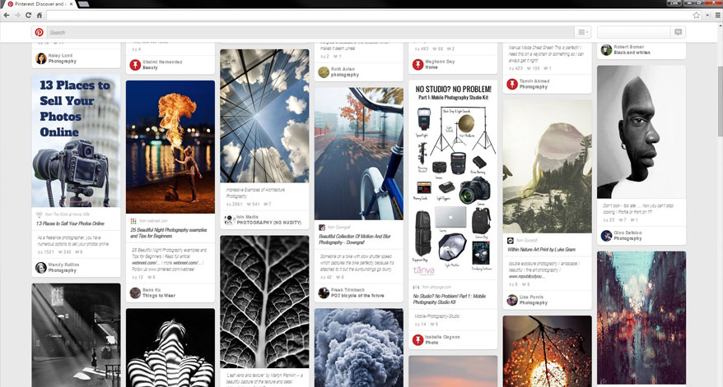Click Meghann Day red pin avatar
Image resolution: width=723 pixels, height=387 pixels.
click(x=417, y=64)
